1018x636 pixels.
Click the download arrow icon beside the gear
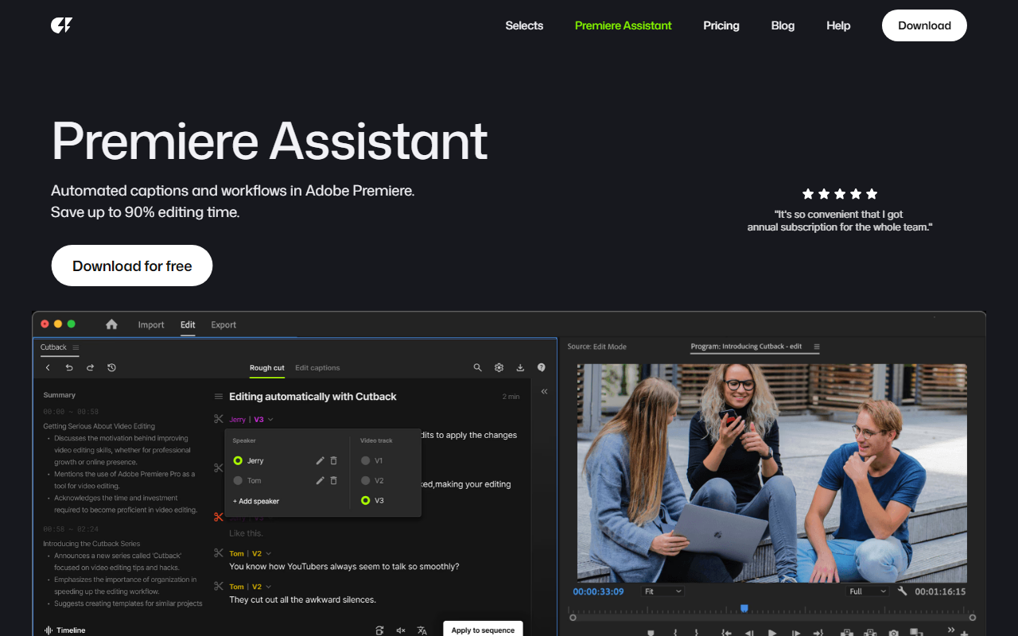tap(520, 368)
